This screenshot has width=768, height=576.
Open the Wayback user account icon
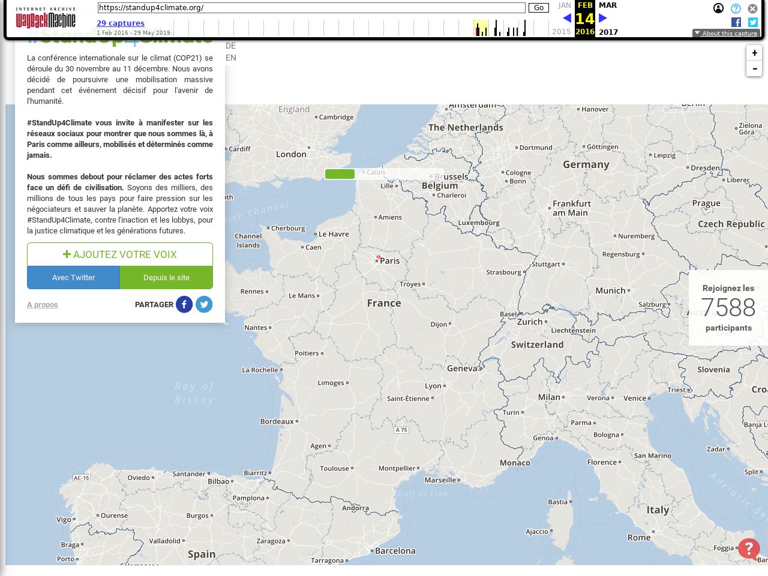point(718,8)
